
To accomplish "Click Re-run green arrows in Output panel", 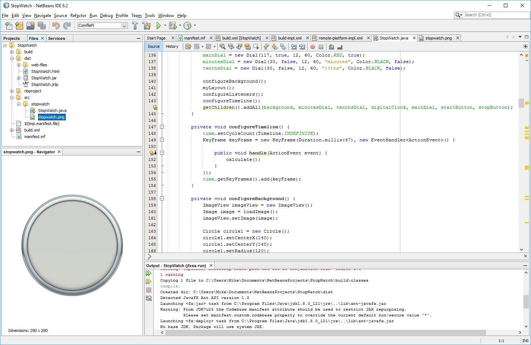I will pos(148,273).
